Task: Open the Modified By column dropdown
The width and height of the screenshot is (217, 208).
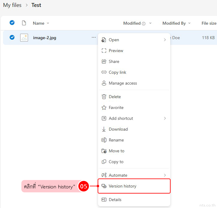Action: (190, 23)
